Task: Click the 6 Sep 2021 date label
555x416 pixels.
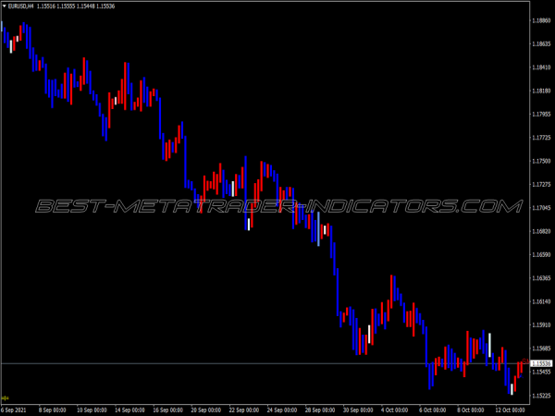Action: click(x=14, y=410)
